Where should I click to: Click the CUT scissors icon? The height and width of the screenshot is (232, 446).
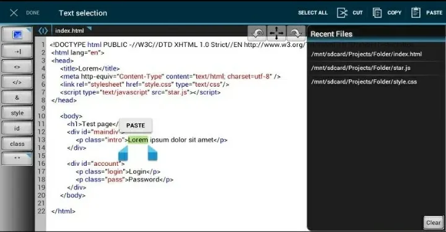coord(342,13)
